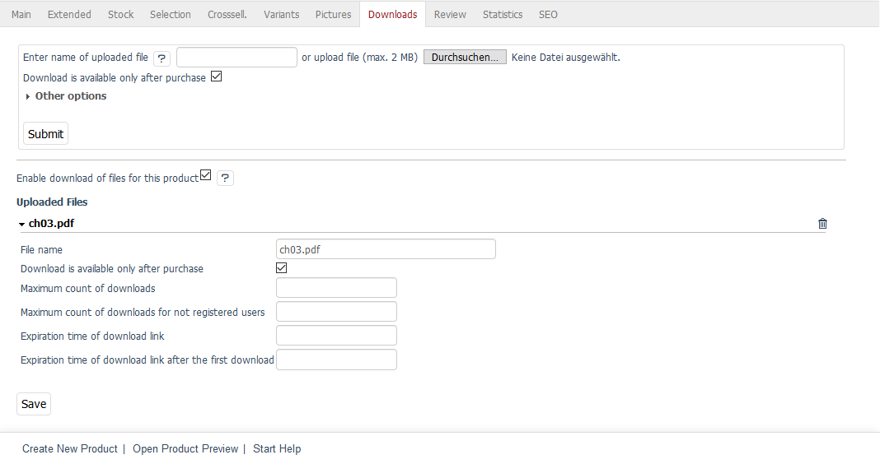The image size is (880, 464).
Task: Focus Maximum count of downloads field
Action: coord(336,287)
